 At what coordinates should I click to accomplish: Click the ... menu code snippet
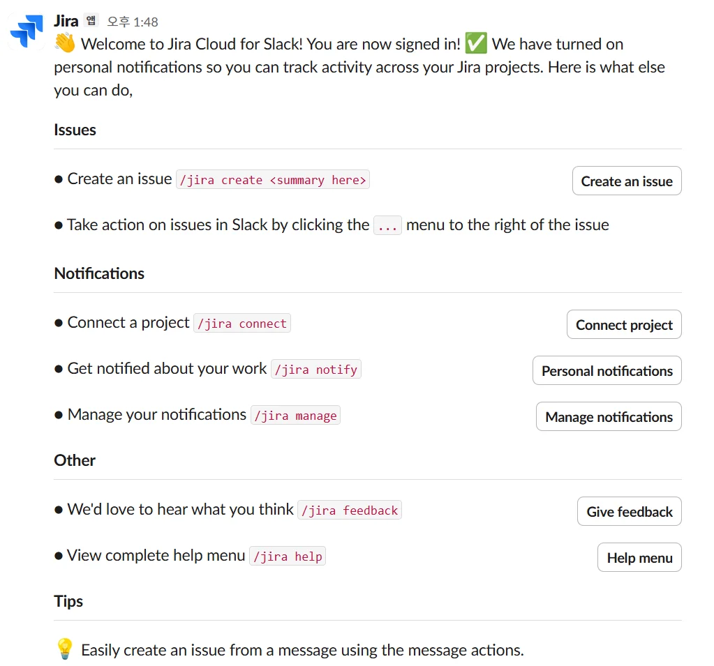click(x=387, y=226)
